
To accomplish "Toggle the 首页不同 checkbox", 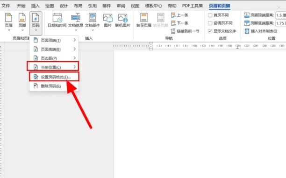I will 210,15.
